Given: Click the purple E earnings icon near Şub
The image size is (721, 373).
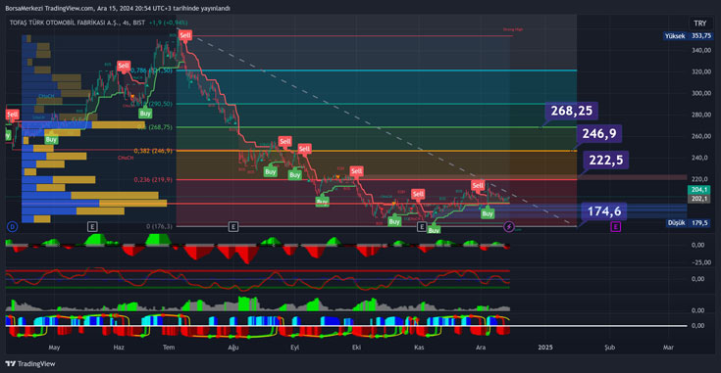Looking at the screenshot, I should 615,227.
